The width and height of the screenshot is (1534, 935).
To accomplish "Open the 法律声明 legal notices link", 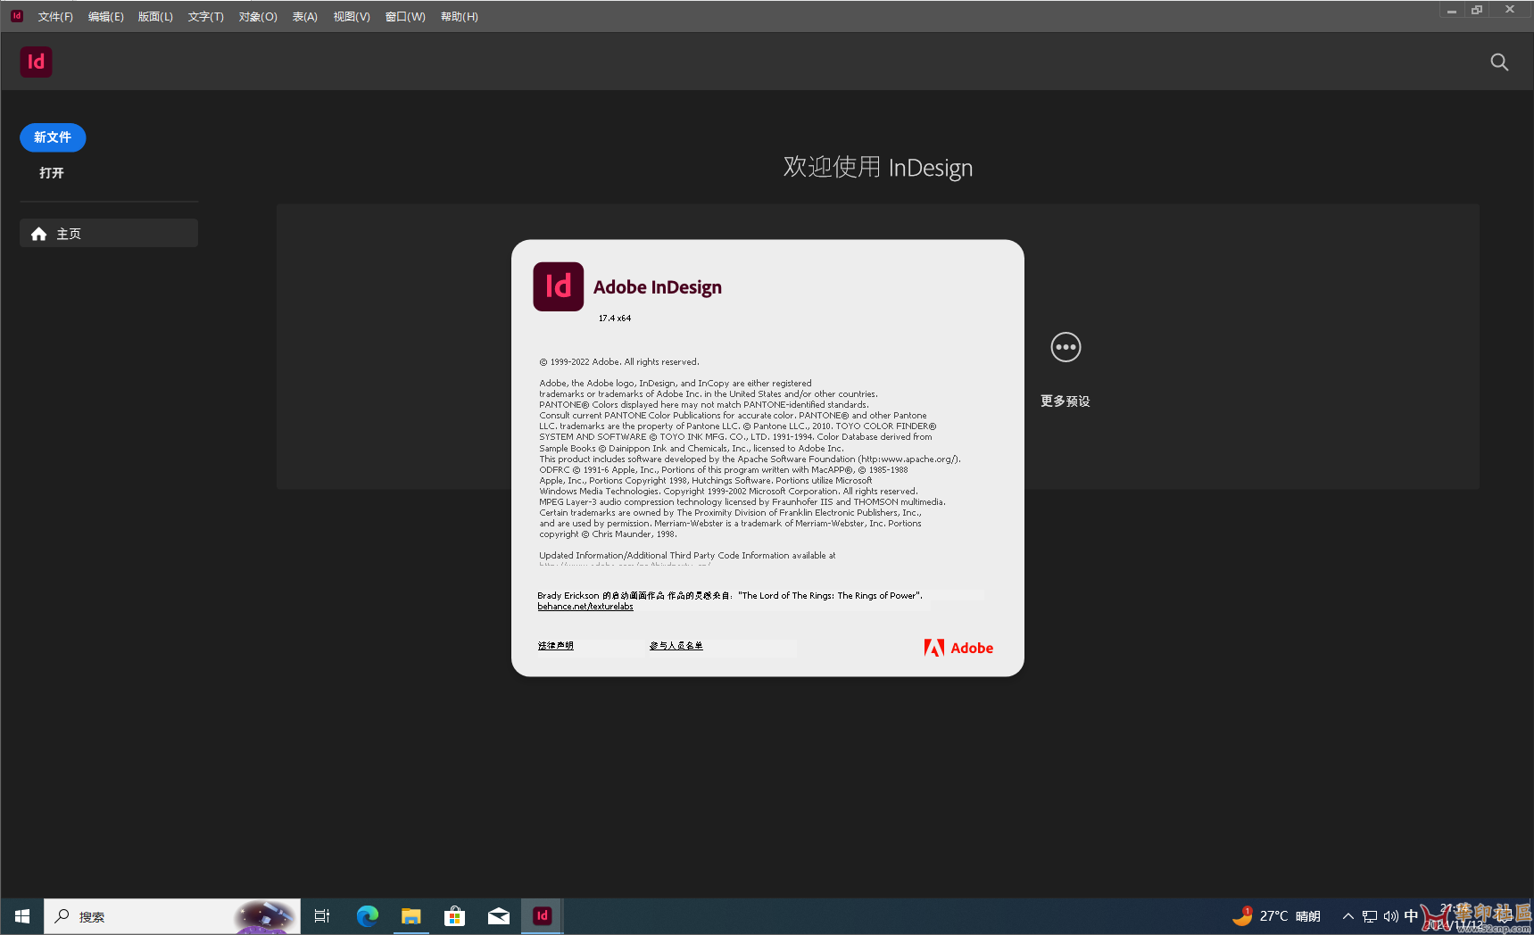I will [556, 645].
